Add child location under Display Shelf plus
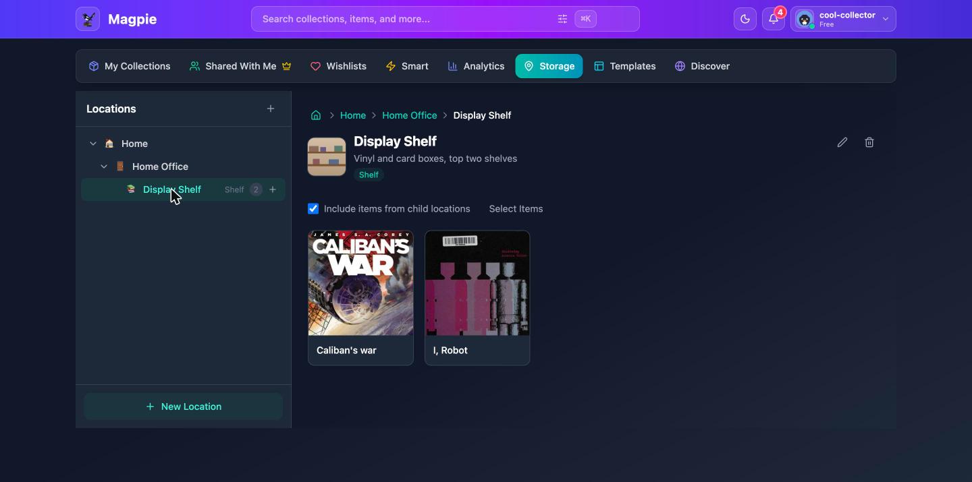Viewport: 972px width, 482px height. pyautogui.click(x=273, y=189)
